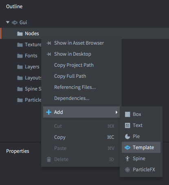Viewport: 169px width, 185px height.
Task: Select the Box node icon
Action: [127, 114]
